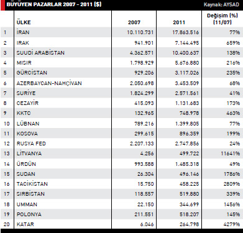The height and width of the screenshot is (233, 243).
Task: Click the ÜLKE column header
Action: coord(24,22)
